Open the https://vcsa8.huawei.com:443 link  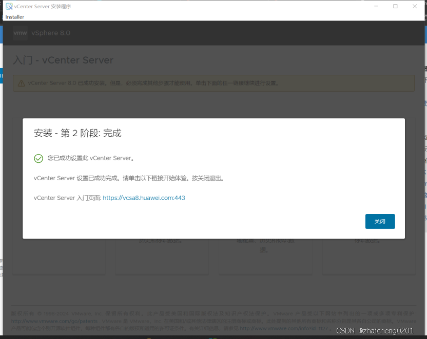(x=144, y=198)
